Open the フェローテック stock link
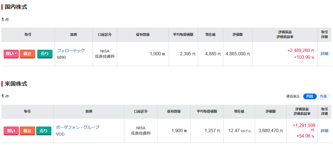Viewport: 333px width, 145px height. (x=71, y=51)
